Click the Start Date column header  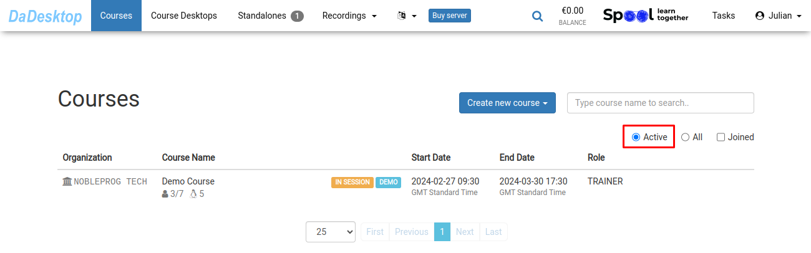pyautogui.click(x=431, y=157)
